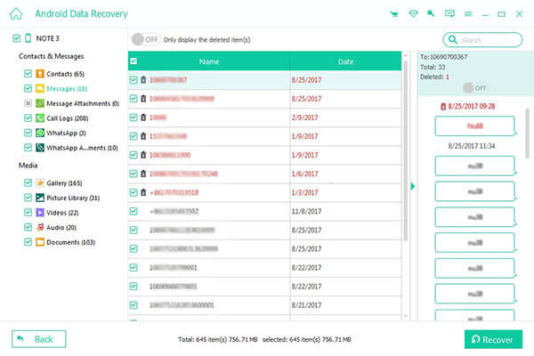Check the Message Attachments (0) checkbox

28,103
